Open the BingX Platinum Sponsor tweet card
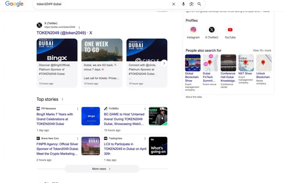This screenshot has width=285, height=183. (57, 63)
